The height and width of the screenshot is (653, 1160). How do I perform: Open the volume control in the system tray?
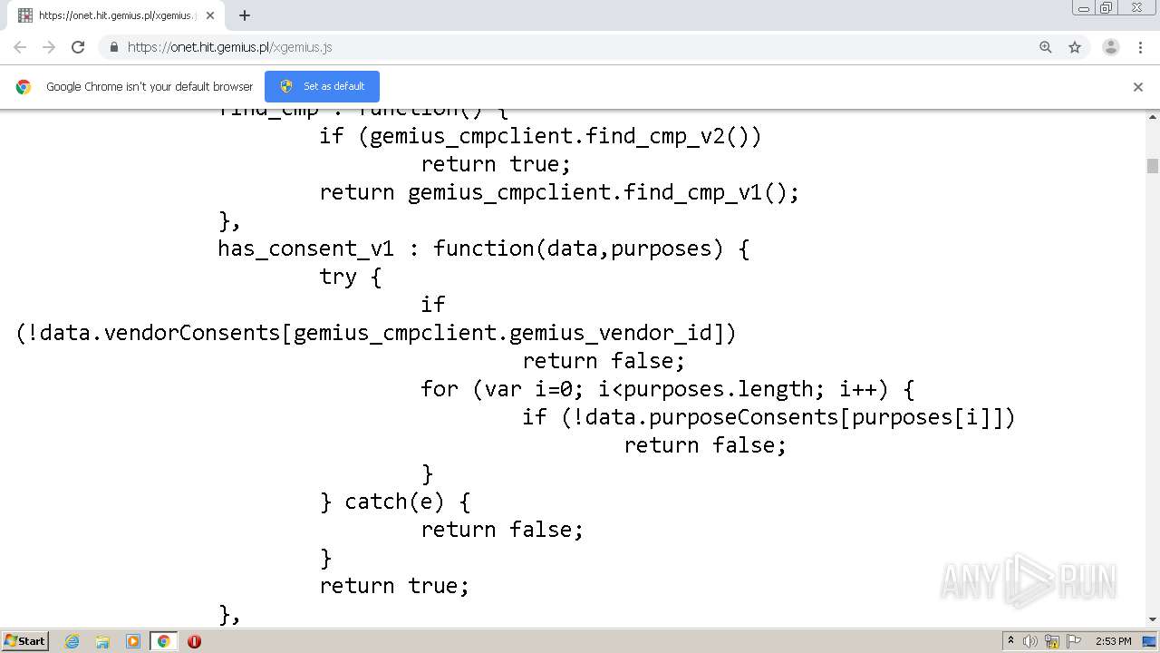click(x=1030, y=641)
